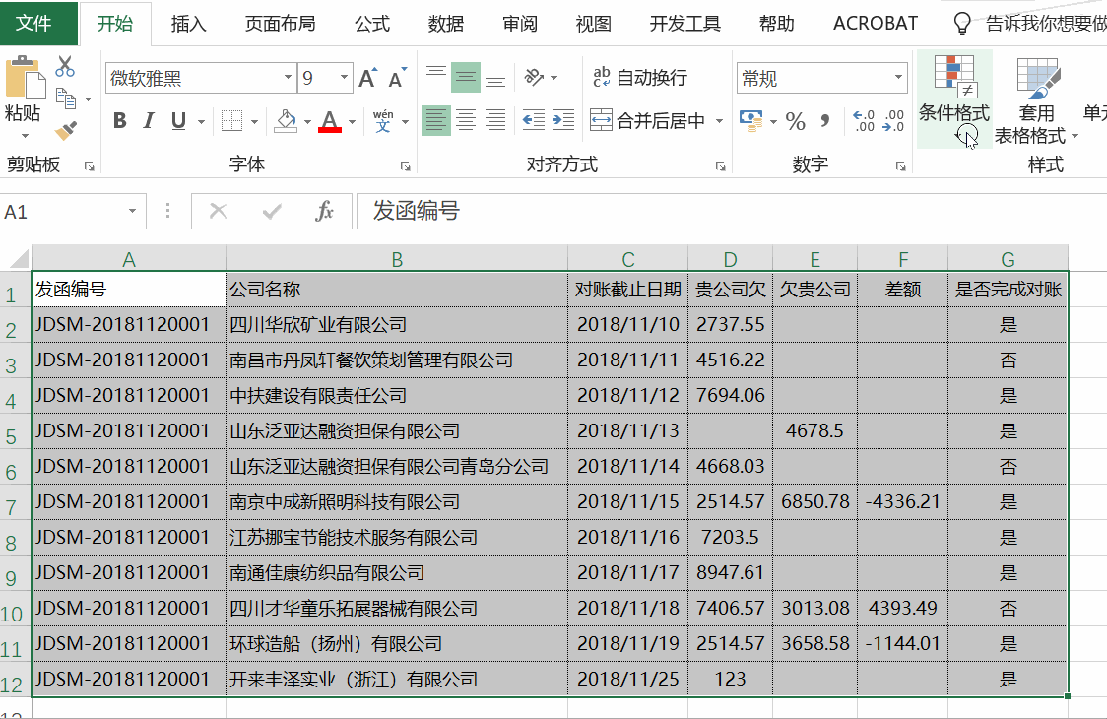The image size is (1107, 719).
Task: Click the text orientation icon
Action: [x=535, y=76]
